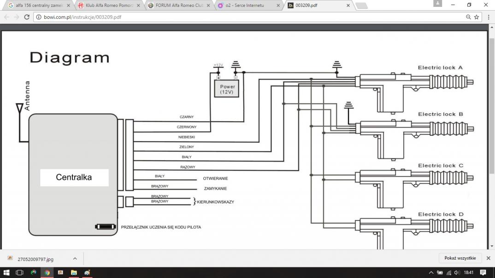Click the scrollbar down arrow
Image resolution: width=495 pixels, height=278 pixels.
pos(491,246)
